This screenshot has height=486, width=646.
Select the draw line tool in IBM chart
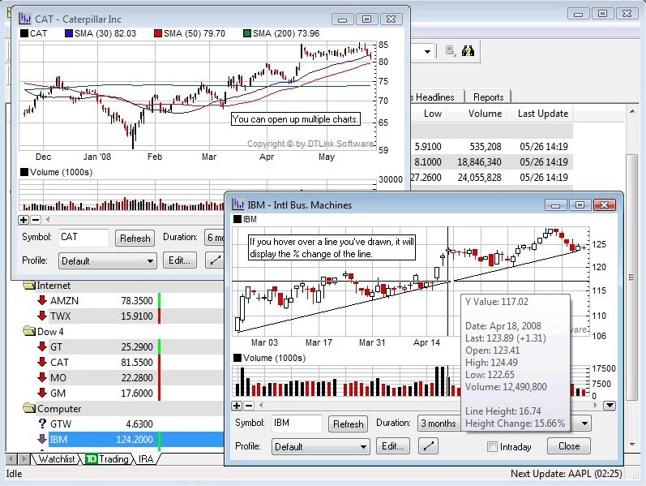(429, 446)
